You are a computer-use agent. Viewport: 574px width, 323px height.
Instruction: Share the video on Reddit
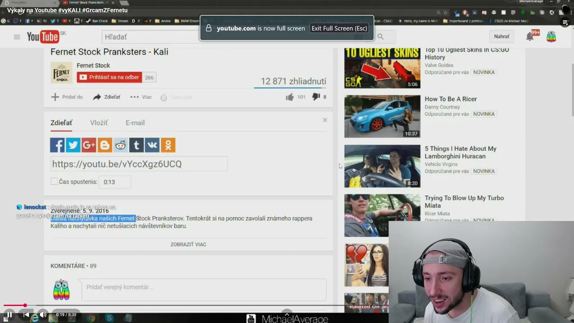point(121,145)
